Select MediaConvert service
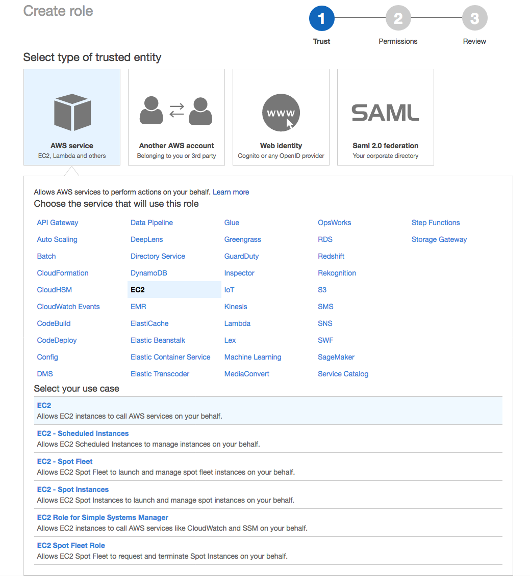Viewport: 530px width, 576px height. pos(246,374)
